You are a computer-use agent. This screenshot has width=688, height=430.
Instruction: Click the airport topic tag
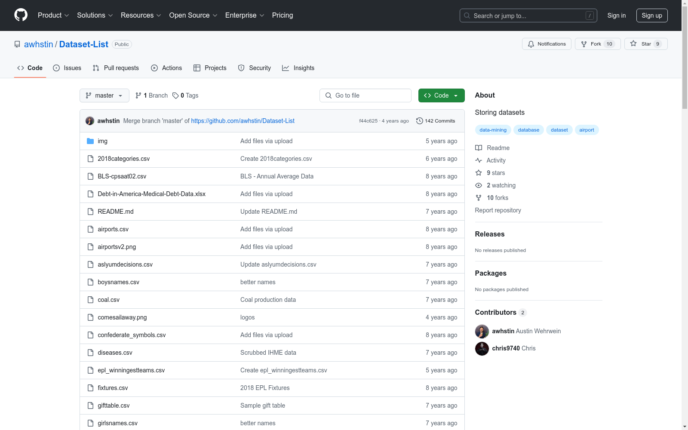(x=587, y=130)
